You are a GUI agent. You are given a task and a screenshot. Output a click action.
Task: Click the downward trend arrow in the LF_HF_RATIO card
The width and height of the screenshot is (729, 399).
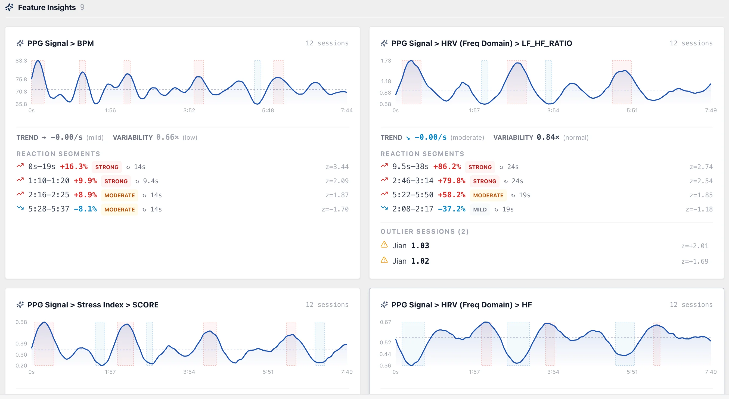(408, 138)
